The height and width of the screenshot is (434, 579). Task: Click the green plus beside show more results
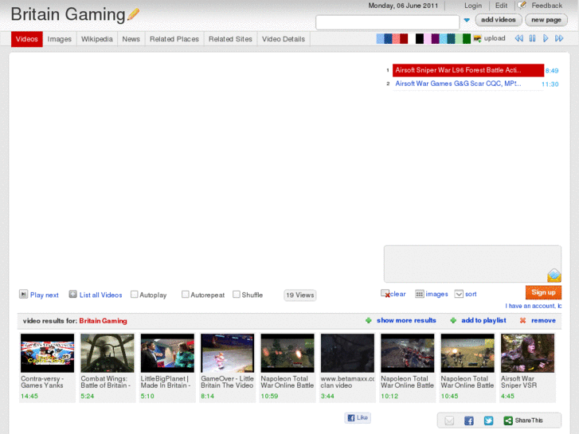[x=368, y=320]
